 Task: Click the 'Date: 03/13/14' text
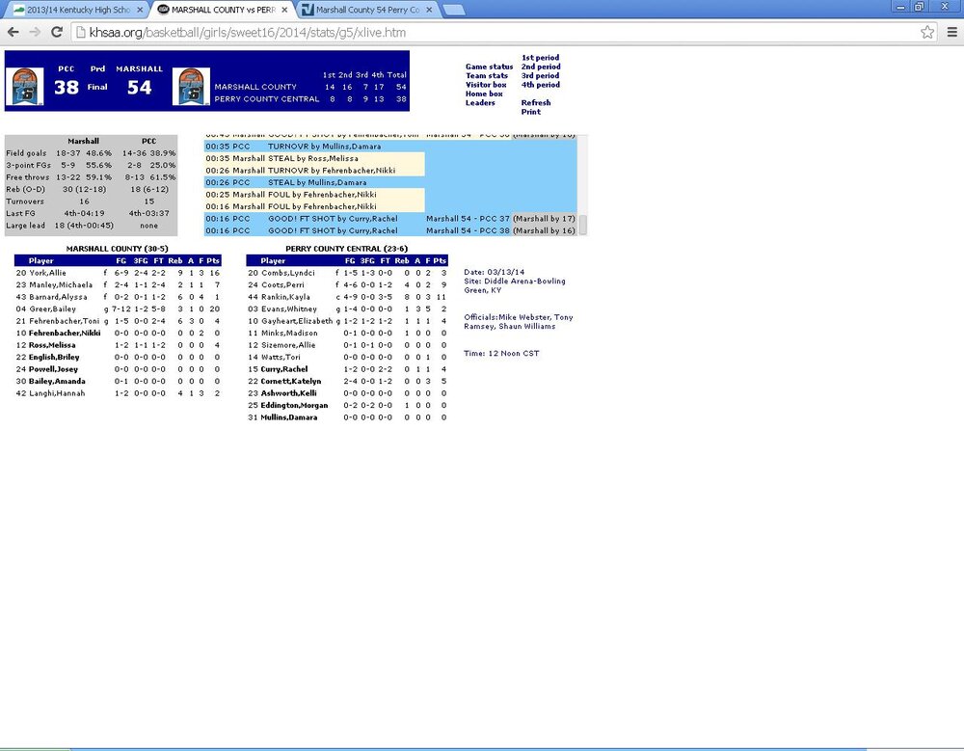(x=495, y=272)
